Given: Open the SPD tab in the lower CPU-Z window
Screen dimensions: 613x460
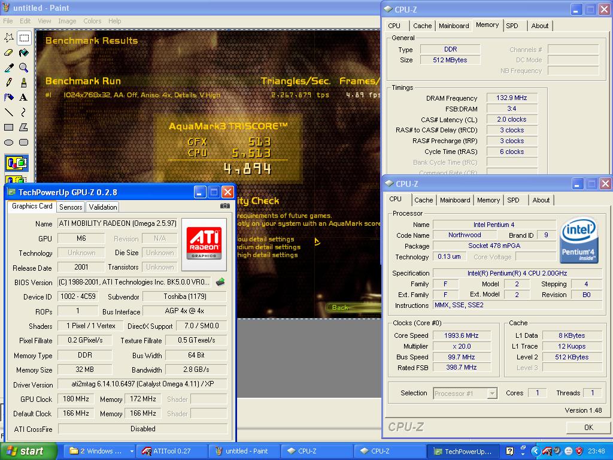Looking at the screenshot, I should coord(513,200).
